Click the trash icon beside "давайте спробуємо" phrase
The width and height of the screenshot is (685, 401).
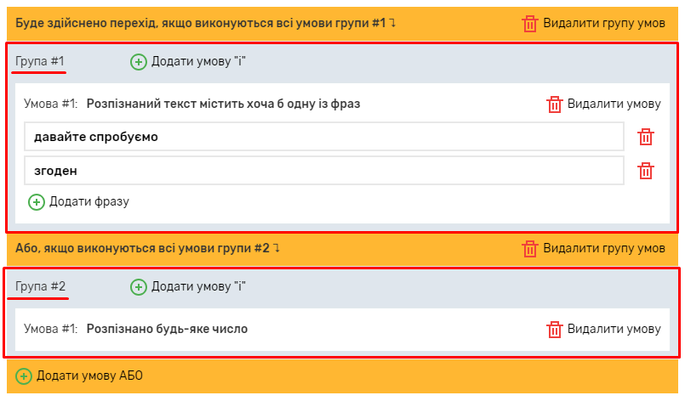pyautogui.click(x=646, y=137)
